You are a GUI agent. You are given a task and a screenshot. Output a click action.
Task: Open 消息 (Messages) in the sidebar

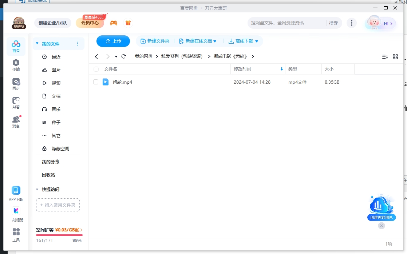16,120
